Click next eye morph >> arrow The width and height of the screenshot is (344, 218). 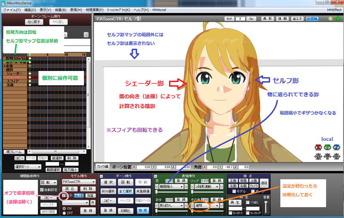point(186,187)
